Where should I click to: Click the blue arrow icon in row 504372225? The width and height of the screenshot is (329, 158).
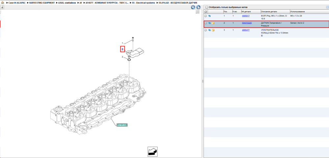click(209, 23)
